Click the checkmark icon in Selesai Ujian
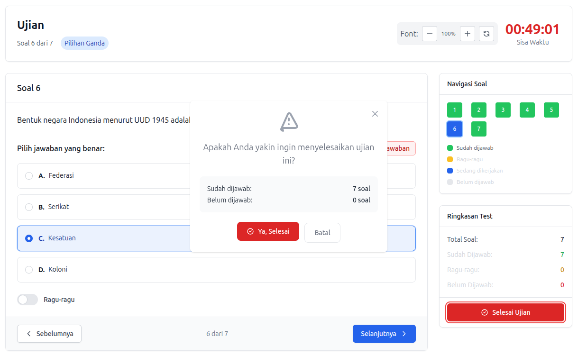The image size is (578, 356). 484,312
